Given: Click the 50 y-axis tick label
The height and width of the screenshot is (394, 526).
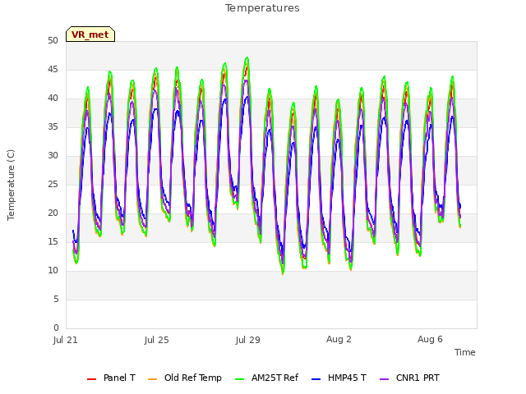Looking at the screenshot, I should 53,41.
